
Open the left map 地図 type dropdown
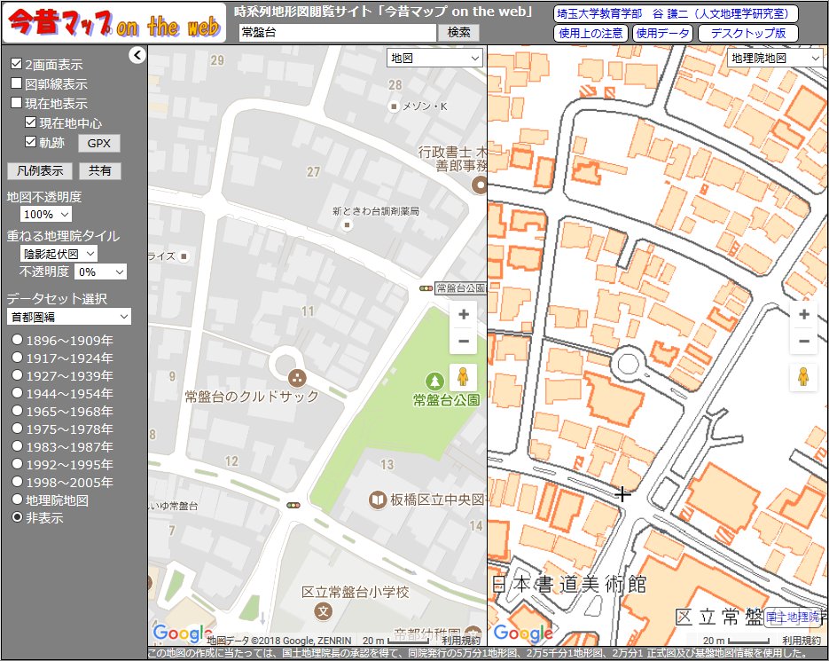[x=434, y=59]
